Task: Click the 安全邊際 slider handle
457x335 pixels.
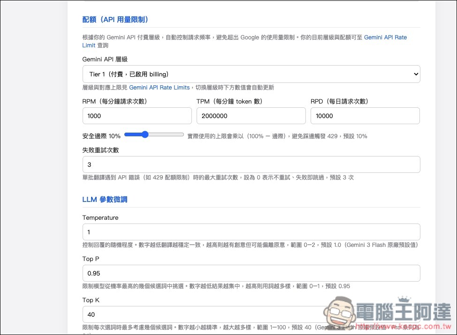Action: point(145,134)
